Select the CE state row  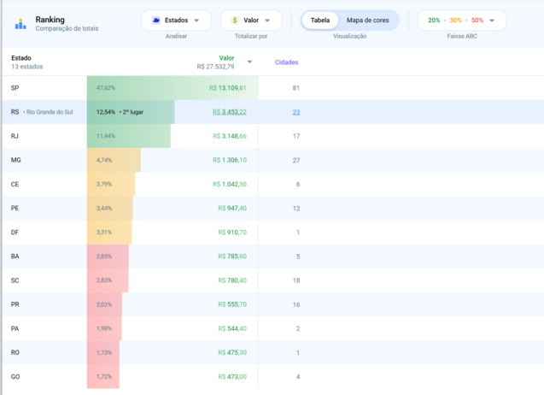click(273, 184)
